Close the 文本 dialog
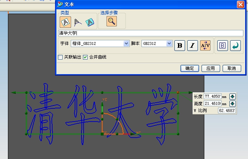This screenshot has height=159, width=248. 240,4
